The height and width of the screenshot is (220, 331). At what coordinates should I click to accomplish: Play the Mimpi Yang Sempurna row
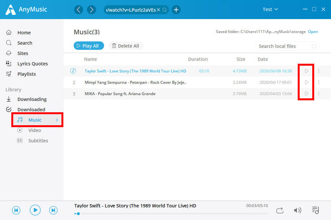click(306, 82)
